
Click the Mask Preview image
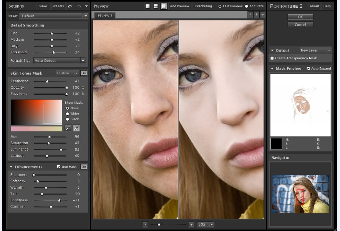(300, 105)
